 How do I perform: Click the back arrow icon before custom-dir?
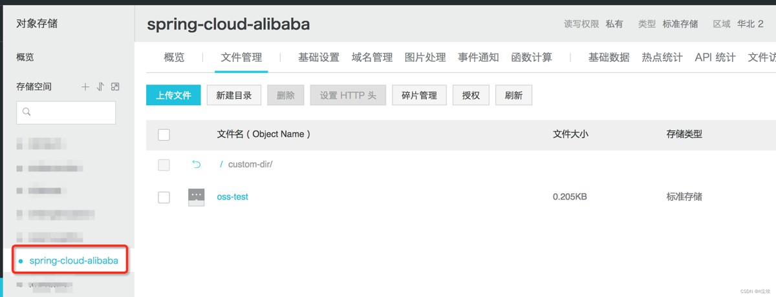(197, 165)
